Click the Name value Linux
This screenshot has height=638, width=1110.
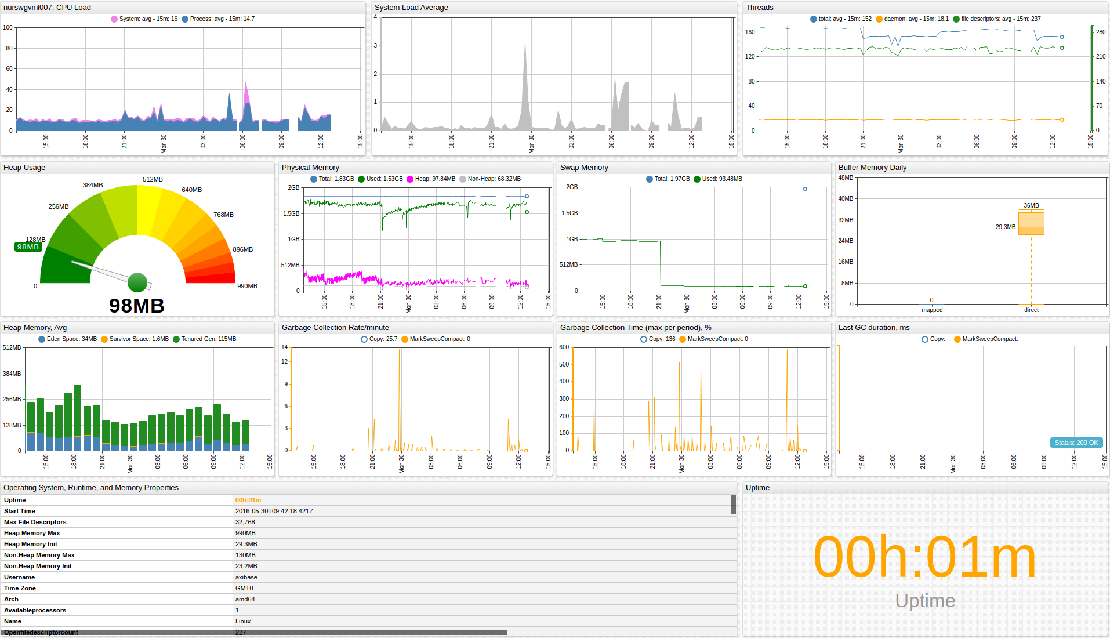point(243,621)
